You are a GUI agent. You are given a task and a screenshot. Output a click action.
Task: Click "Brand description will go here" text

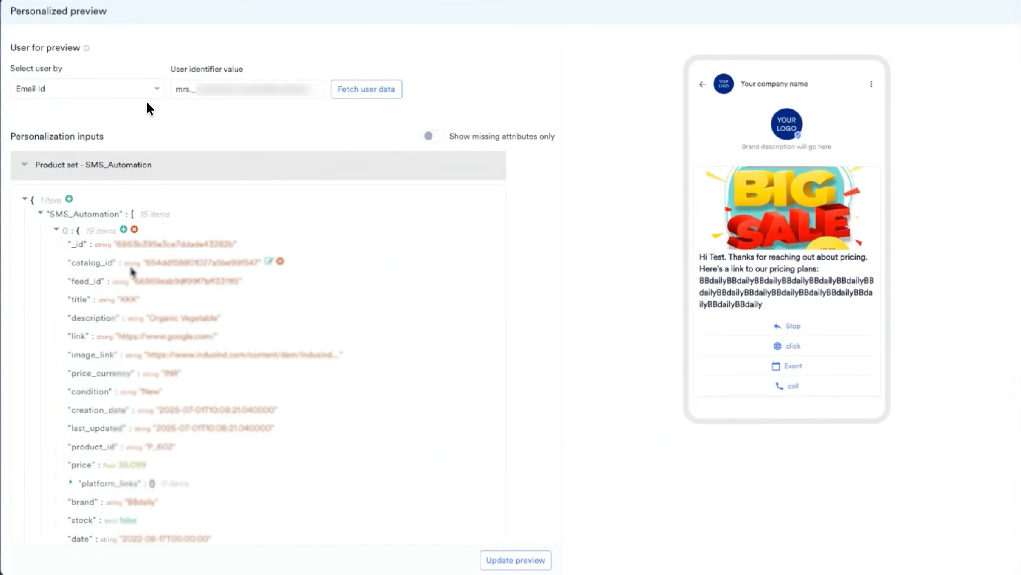[x=786, y=147]
